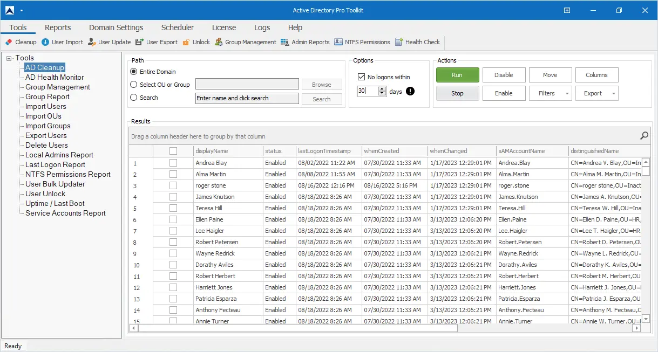Decrease the days spinner value
This screenshot has height=352, width=658.
[382, 94]
